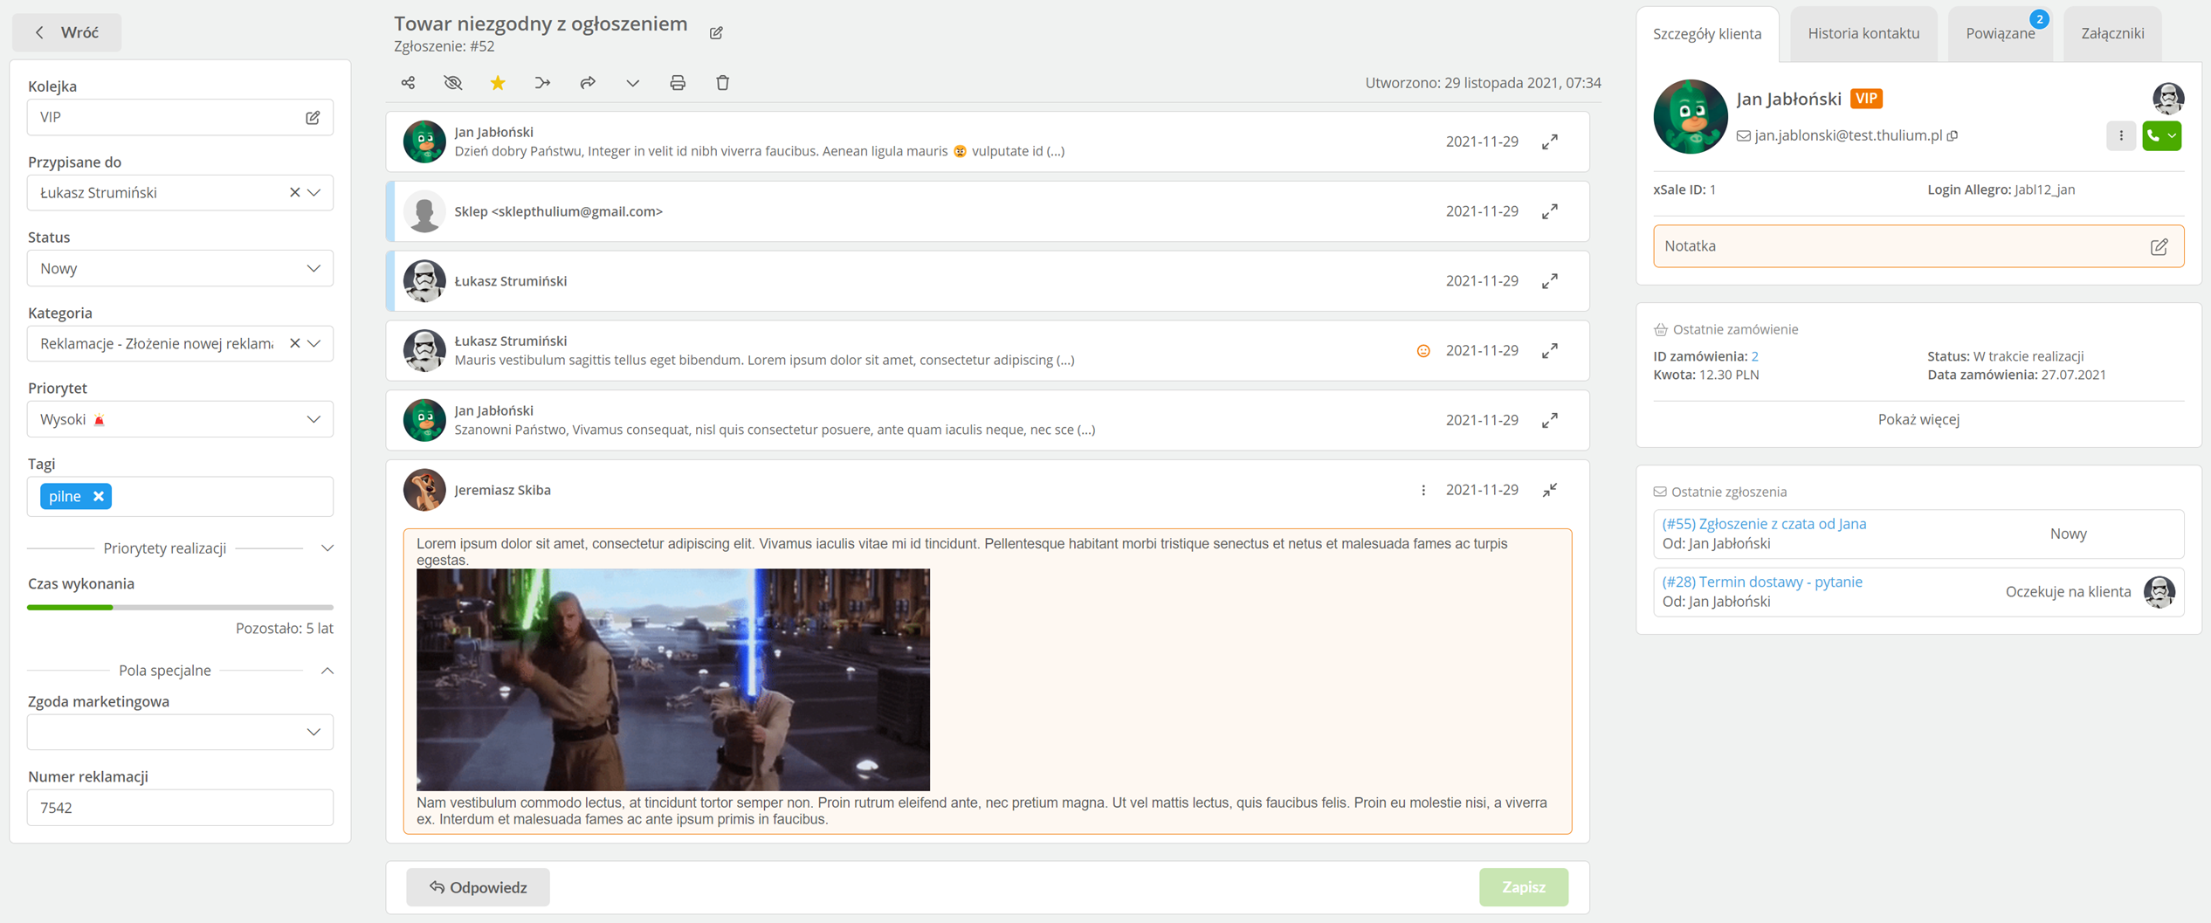Image resolution: width=2211 pixels, height=923 pixels.
Task: Expand the Szanowni Państwo message
Action: pyautogui.click(x=1549, y=420)
